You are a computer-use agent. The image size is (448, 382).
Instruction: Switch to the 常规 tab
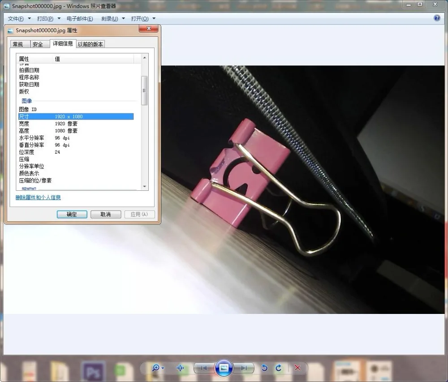(20, 44)
